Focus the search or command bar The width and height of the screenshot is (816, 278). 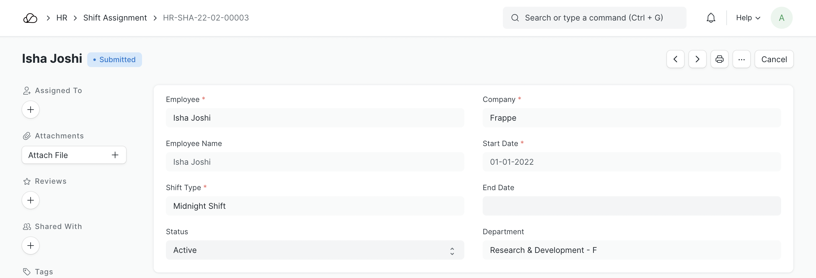tap(594, 18)
